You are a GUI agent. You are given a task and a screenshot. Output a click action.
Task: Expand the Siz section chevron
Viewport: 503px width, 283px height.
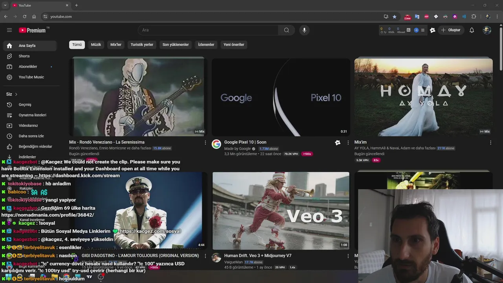pyautogui.click(x=16, y=94)
